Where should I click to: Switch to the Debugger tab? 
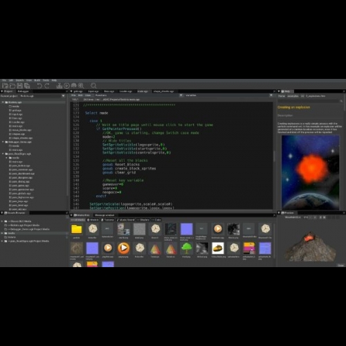(x=23, y=91)
